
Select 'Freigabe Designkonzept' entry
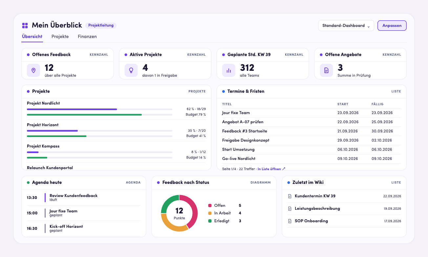tap(311, 140)
